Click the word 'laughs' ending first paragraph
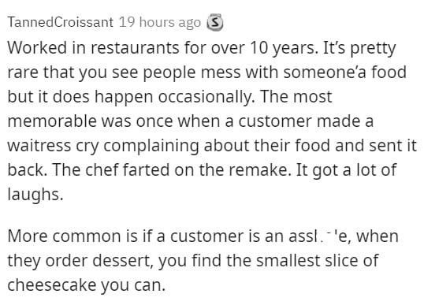 click(x=35, y=195)
